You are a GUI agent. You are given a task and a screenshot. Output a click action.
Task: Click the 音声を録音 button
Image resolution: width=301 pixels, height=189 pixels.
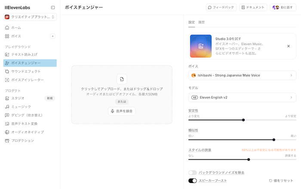122,111
